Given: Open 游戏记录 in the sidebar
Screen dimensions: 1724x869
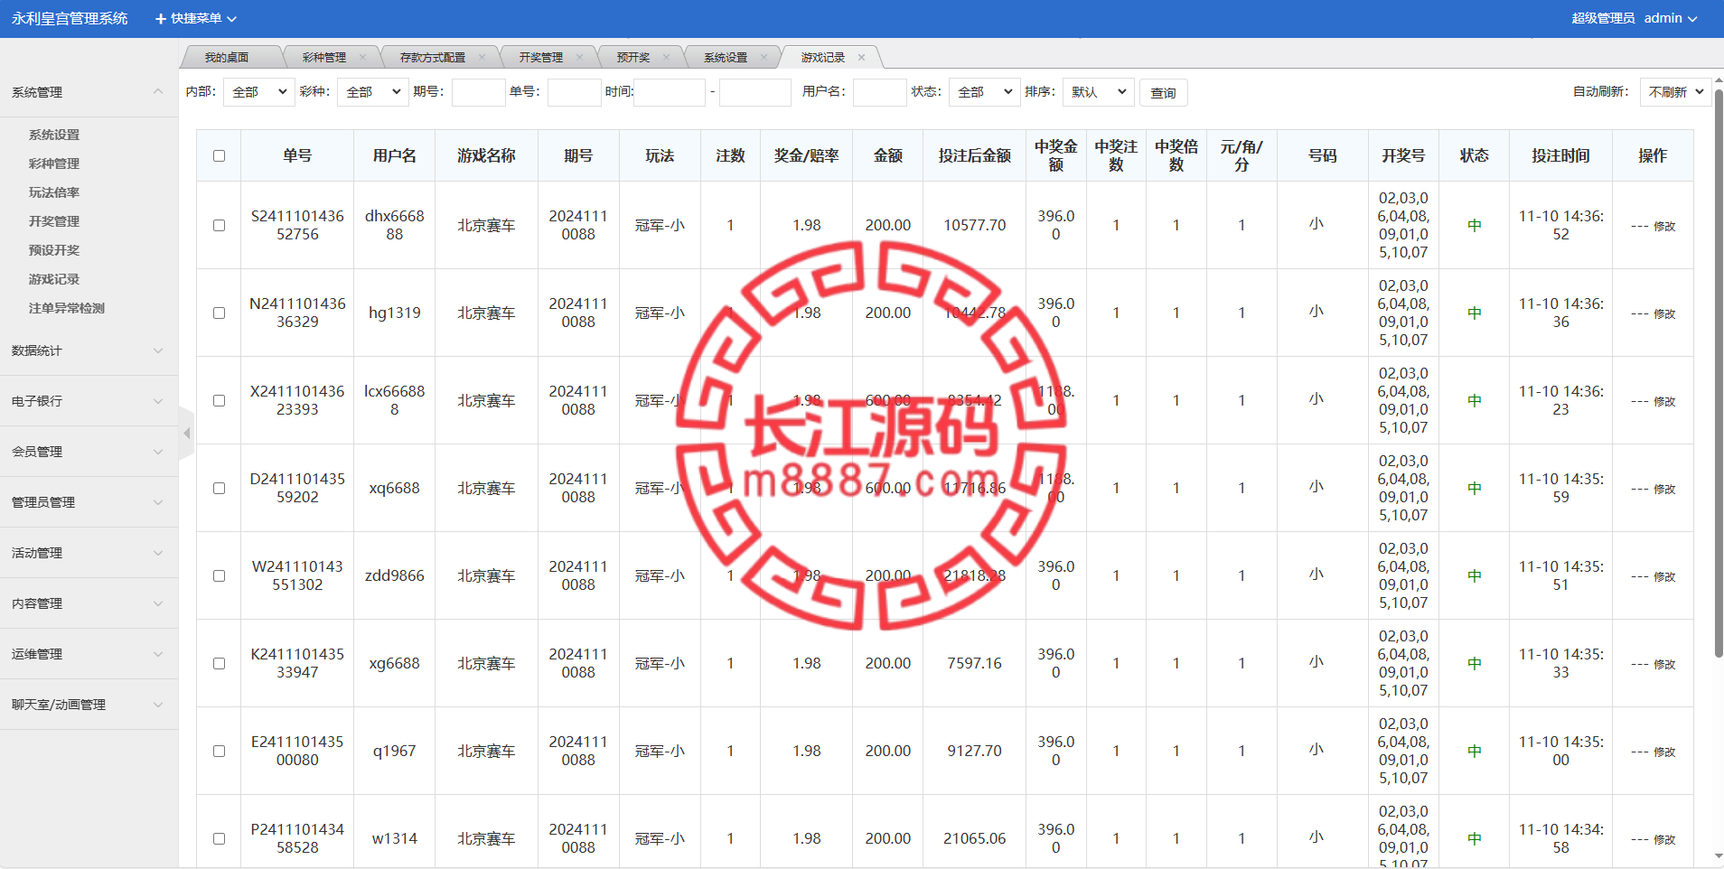Looking at the screenshot, I should pyautogui.click(x=54, y=279).
